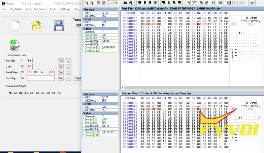
Task: Click the W button for Serial/Man. P3
Action: [61, 72]
